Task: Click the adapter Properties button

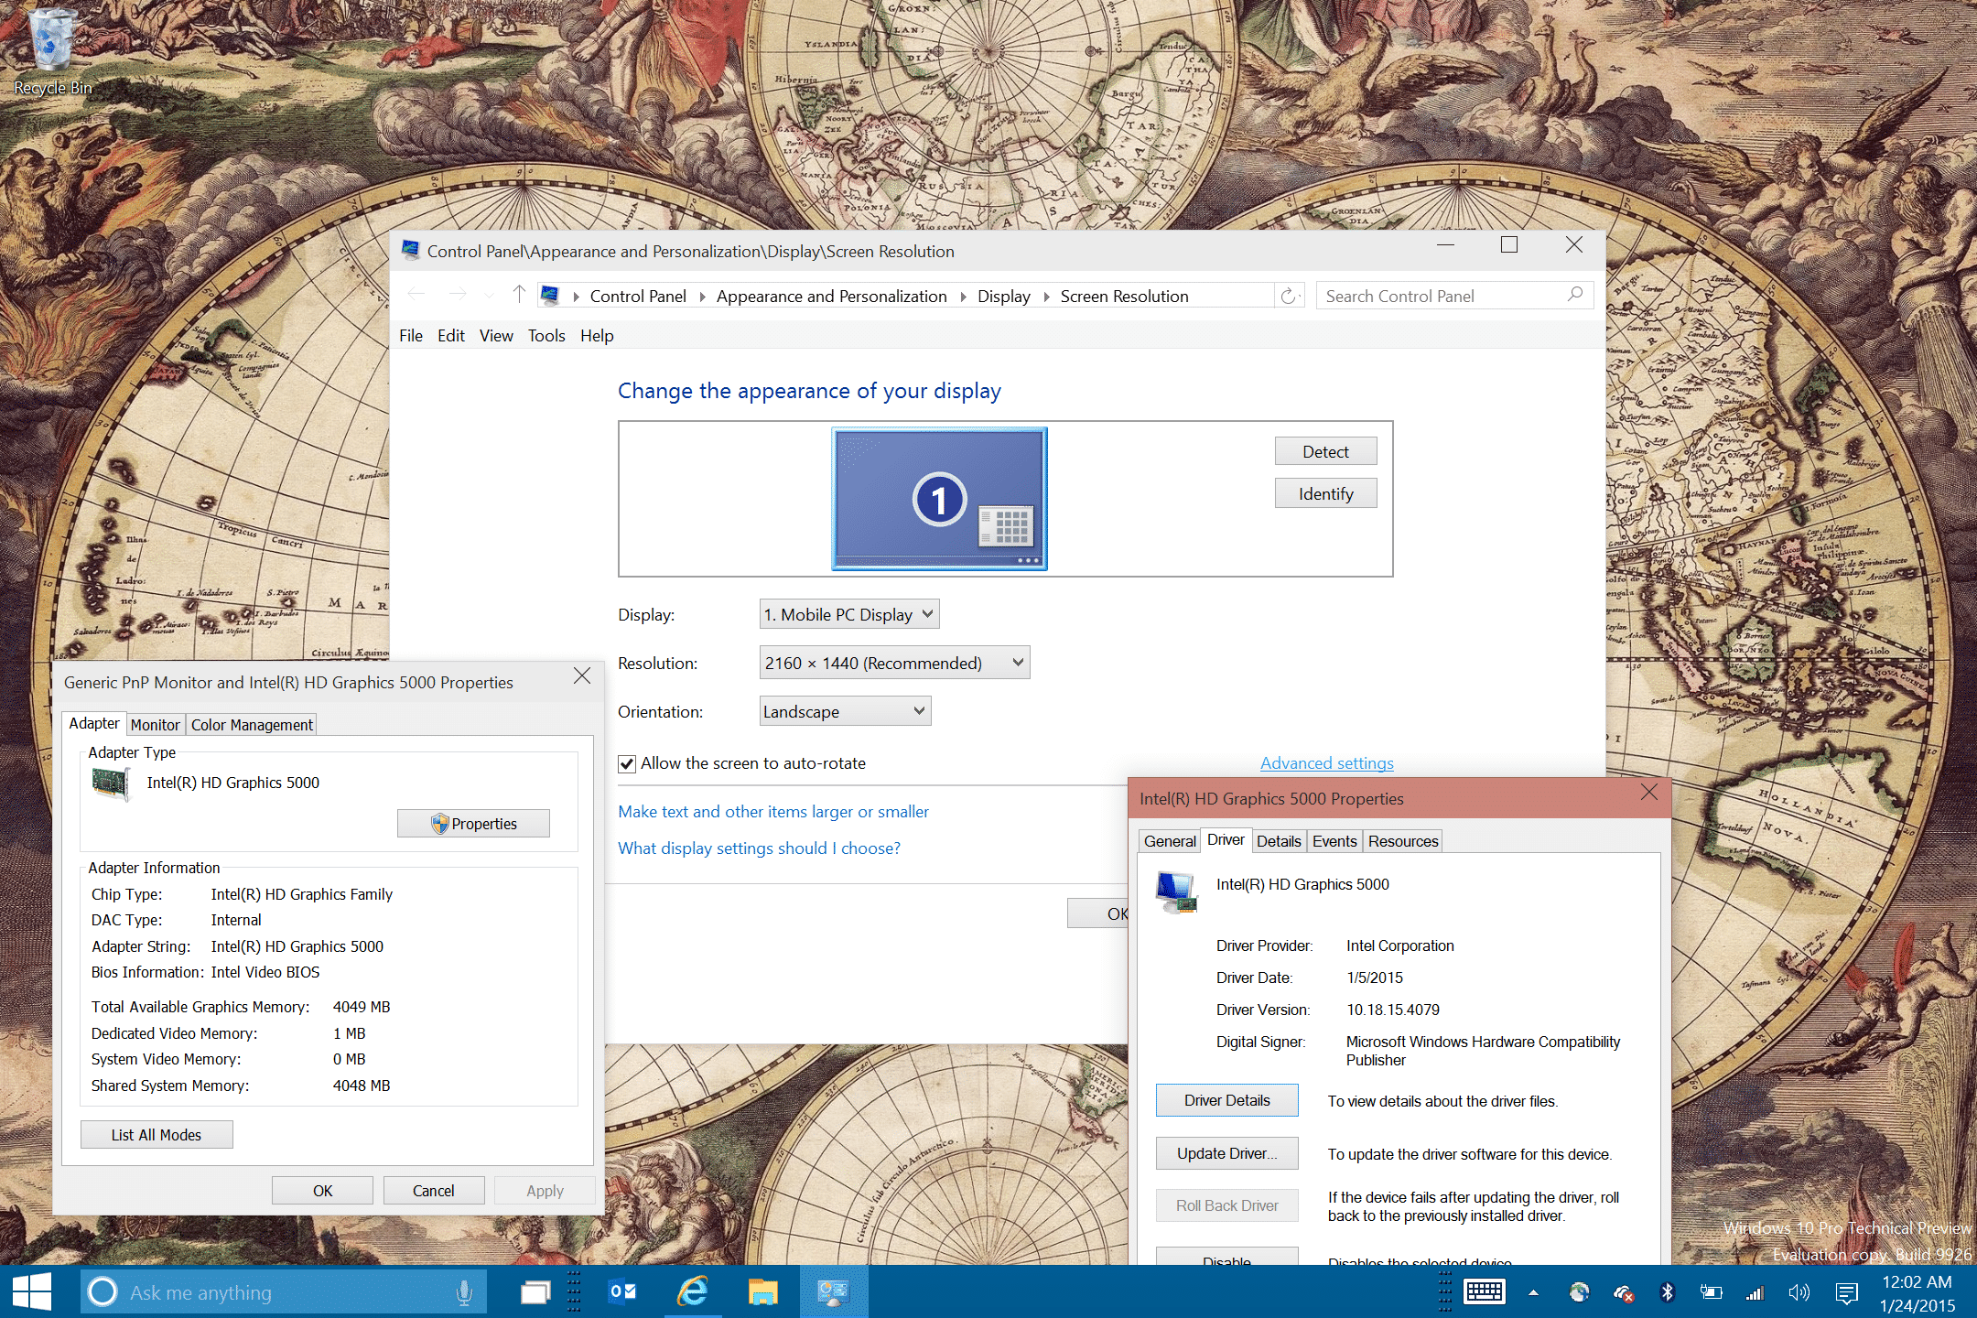Action: point(473,824)
